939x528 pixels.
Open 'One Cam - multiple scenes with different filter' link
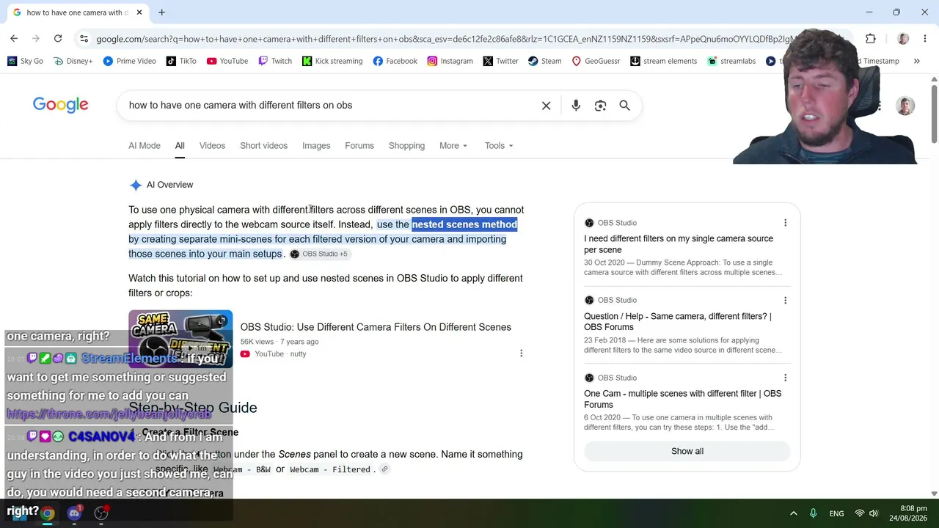(683, 399)
